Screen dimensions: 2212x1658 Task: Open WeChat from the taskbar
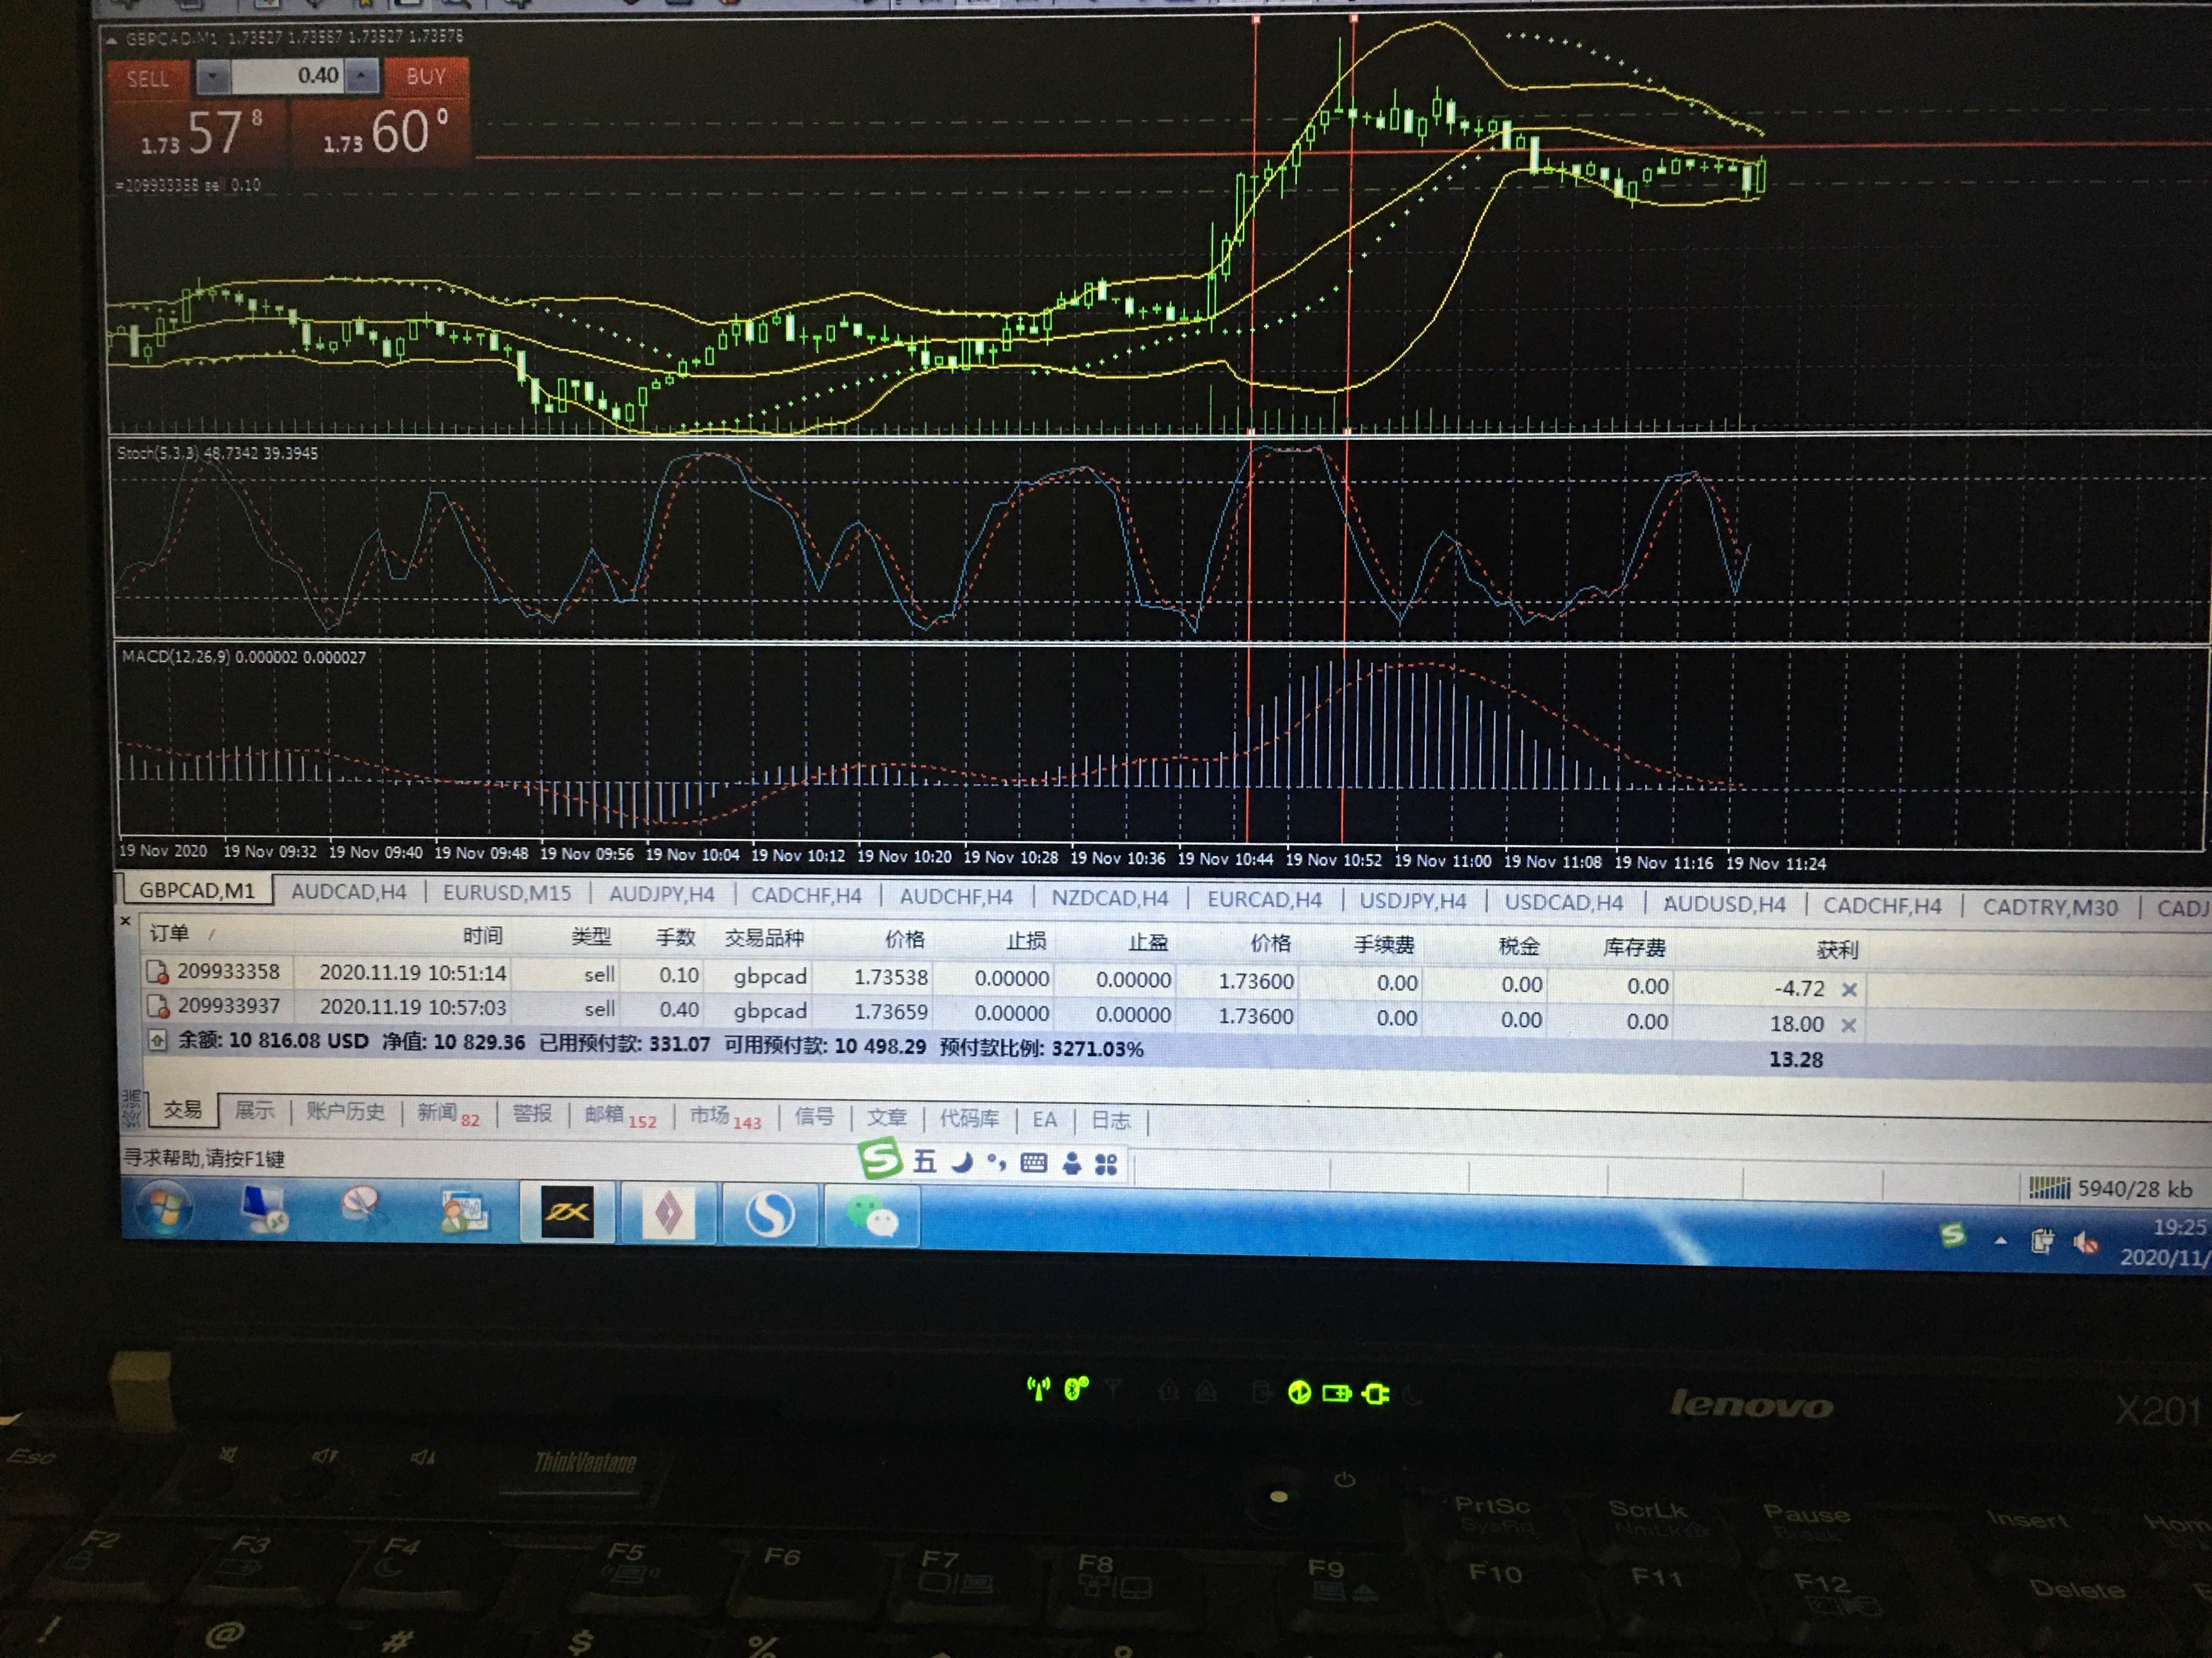[872, 1217]
